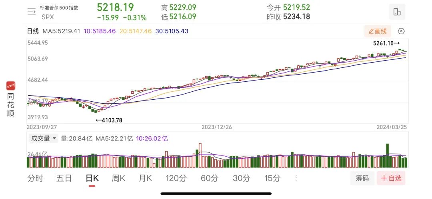Open the 成交量 indicator dropdown
The width and height of the screenshot is (432, 199).
point(43,138)
